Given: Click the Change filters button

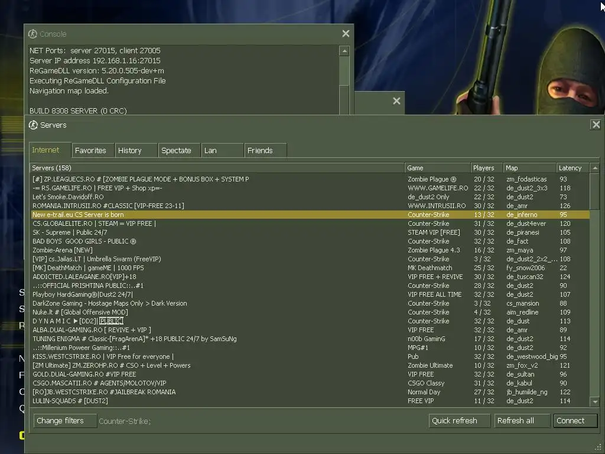Looking at the screenshot, I should tap(65, 421).
